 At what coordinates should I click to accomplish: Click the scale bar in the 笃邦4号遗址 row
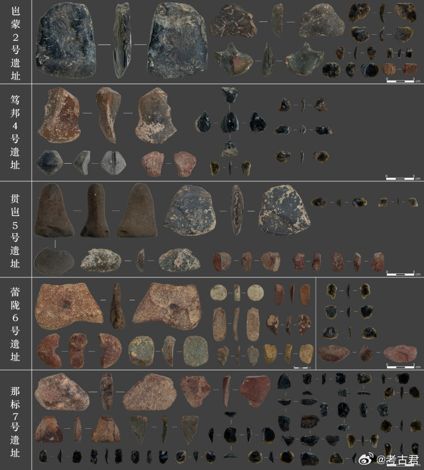tap(403, 178)
